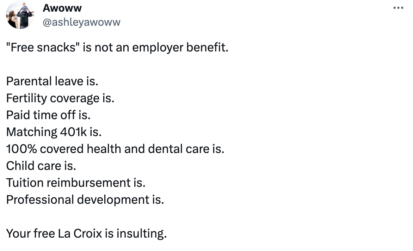
Task: Click the '401k' text
Action: coord(74,132)
